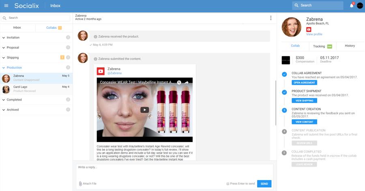Select the Collab tab in right panel
This screenshot has width=365, height=191.
[x=295, y=46]
